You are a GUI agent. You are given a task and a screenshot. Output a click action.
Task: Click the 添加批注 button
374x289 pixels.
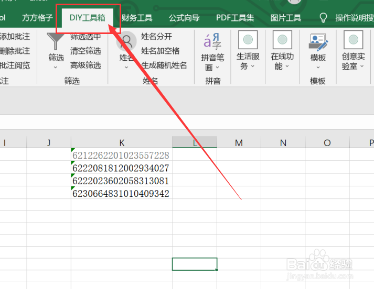[15, 37]
